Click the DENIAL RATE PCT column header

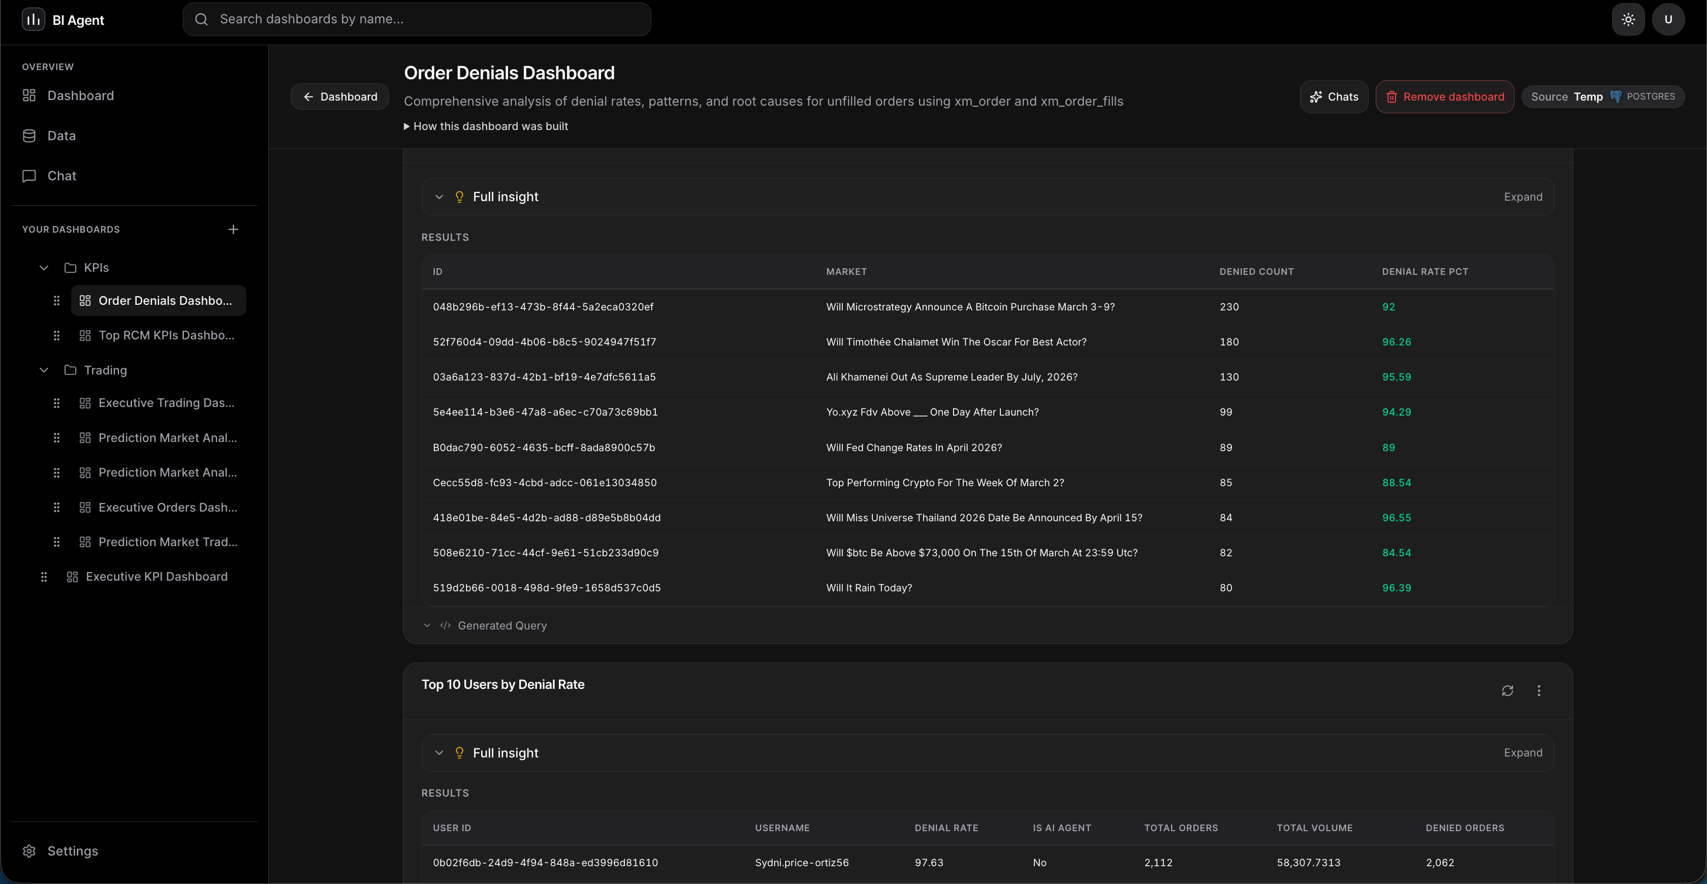(x=1425, y=272)
